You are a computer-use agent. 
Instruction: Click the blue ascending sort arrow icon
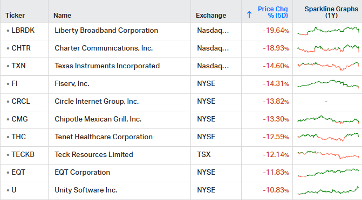tap(249, 15)
